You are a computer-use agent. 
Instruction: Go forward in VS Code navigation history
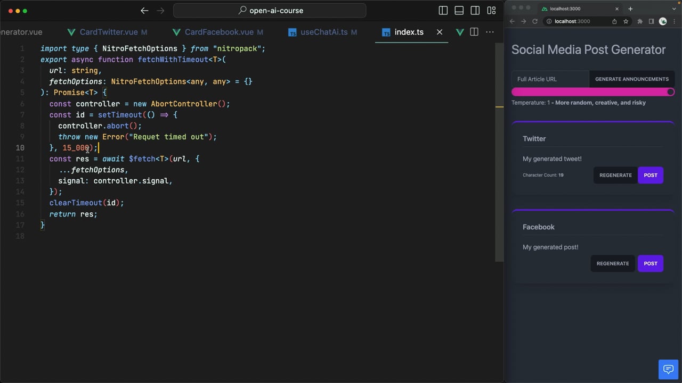click(x=160, y=11)
